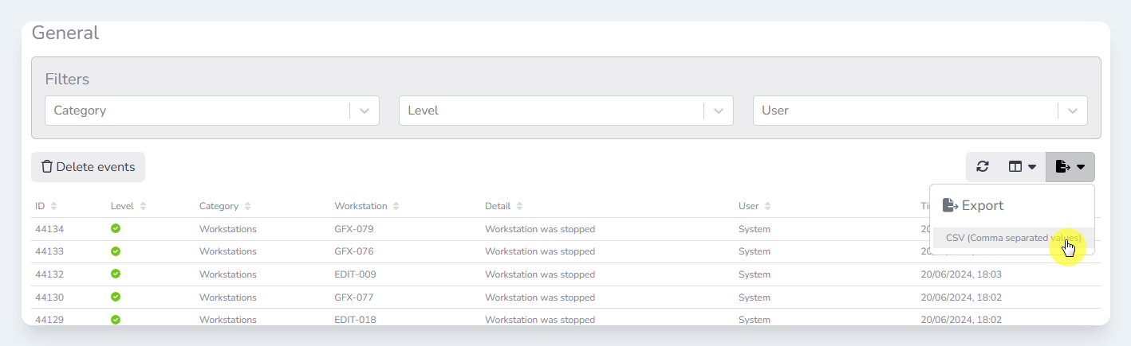Click the green status icon for event 44134
The image size is (1131, 346).
coord(116,229)
